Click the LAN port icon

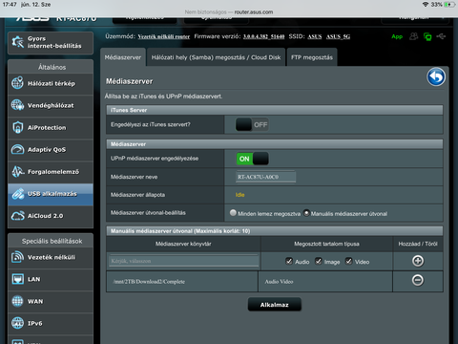17,279
